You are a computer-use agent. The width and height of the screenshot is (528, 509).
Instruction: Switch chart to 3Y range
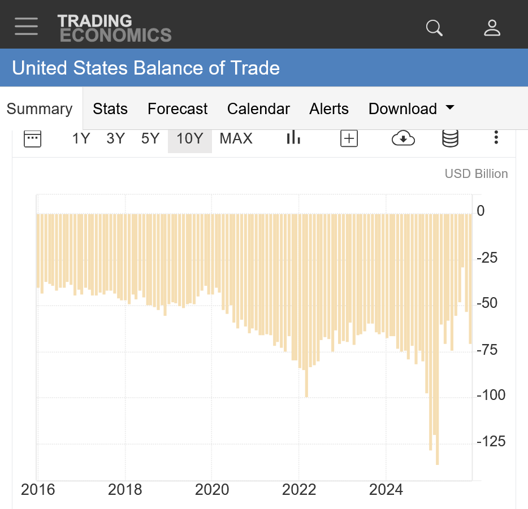click(115, 138)
